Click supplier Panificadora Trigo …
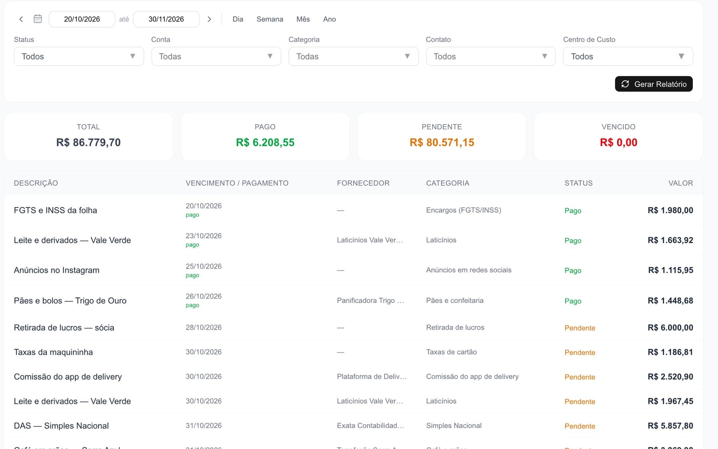This screenshot has width=718, height=449. click(370, 301)
